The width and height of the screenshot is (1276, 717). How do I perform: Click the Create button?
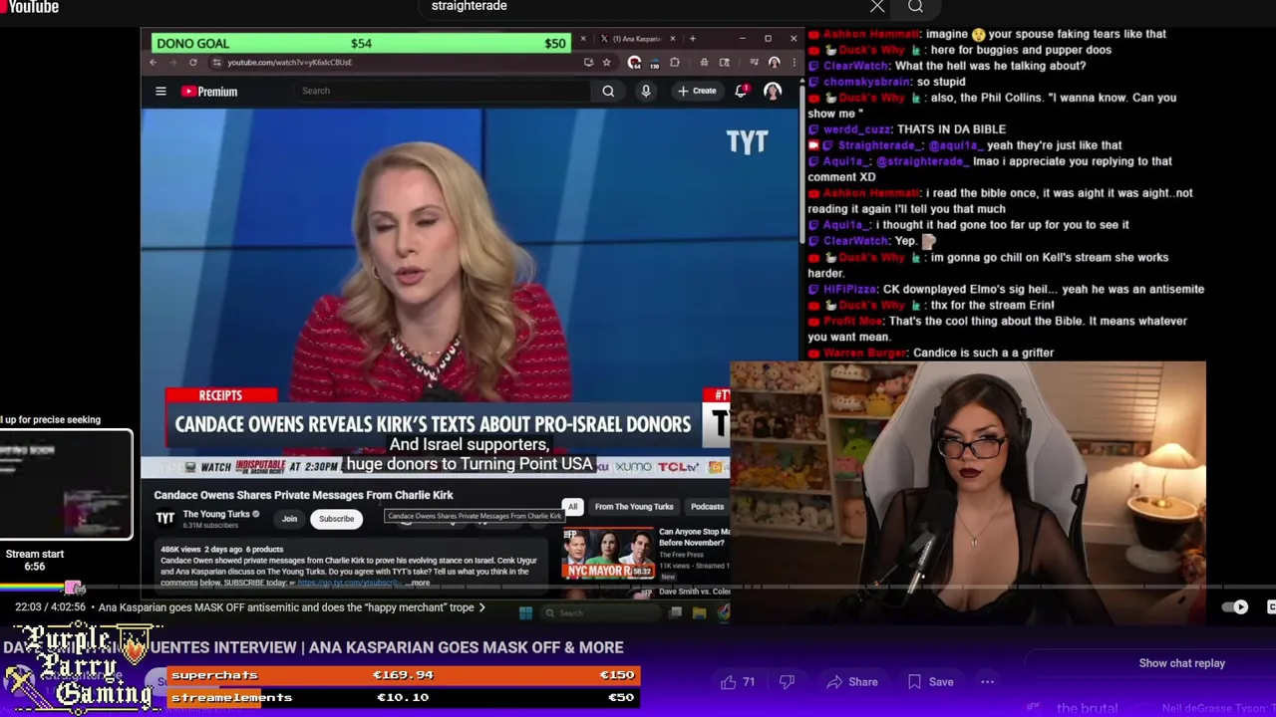pyautogui.click(x=697, y=91)
